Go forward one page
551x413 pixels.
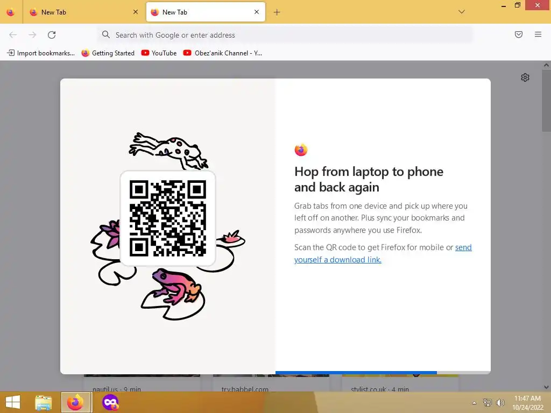[32, 35]
